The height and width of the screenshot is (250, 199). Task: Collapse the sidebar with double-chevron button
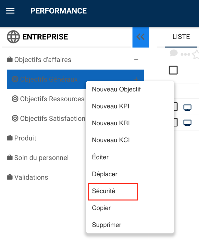coord(141,37)
